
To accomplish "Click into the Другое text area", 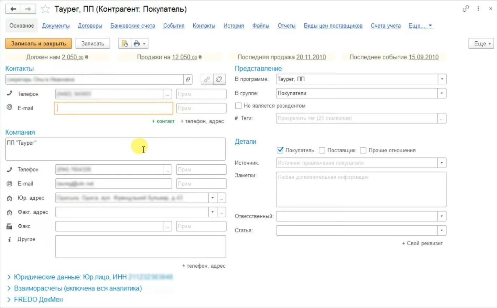I will tap(141, 247).
